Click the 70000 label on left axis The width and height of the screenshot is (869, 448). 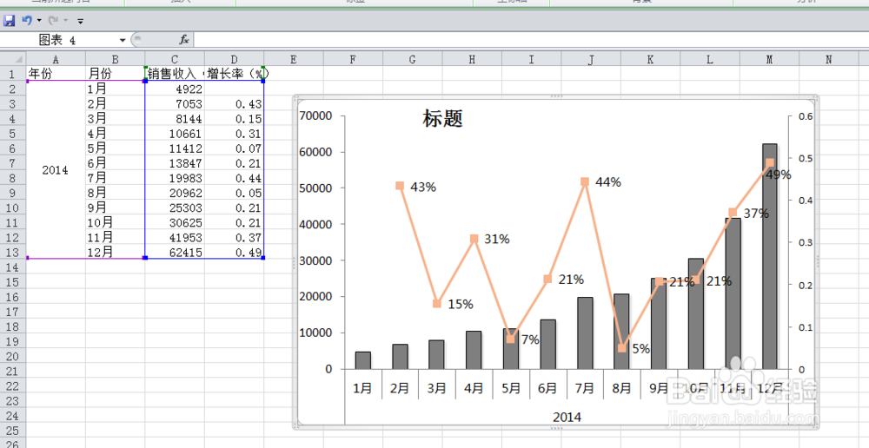point(315,115)
